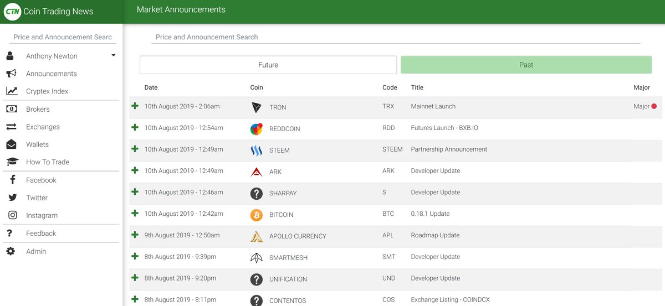Click the STEEM coin logo
Viewport: 665px width, 306px height.
coord(256,151)
